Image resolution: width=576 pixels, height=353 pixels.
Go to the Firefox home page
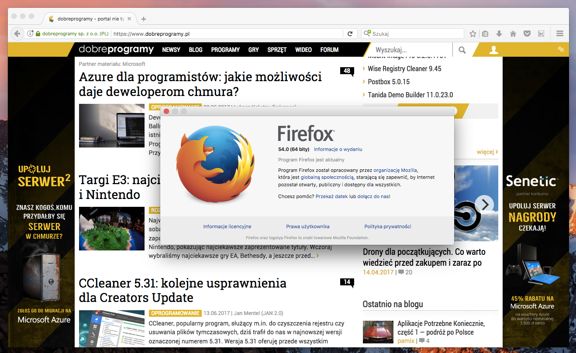(x=513, y=34)
